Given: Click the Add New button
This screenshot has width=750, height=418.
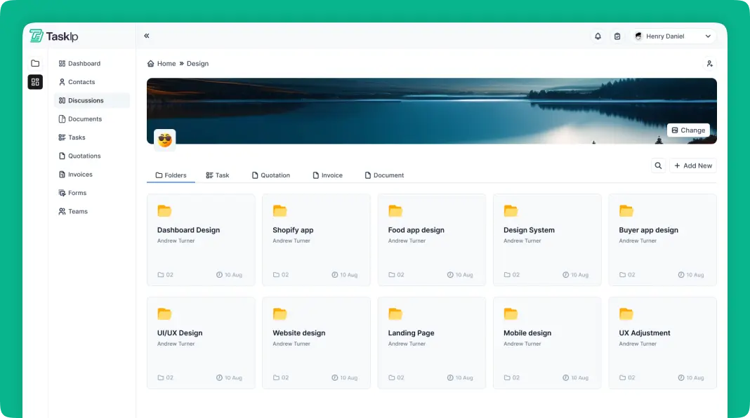Looking at the screenshot, I should [x=693, y=166].
